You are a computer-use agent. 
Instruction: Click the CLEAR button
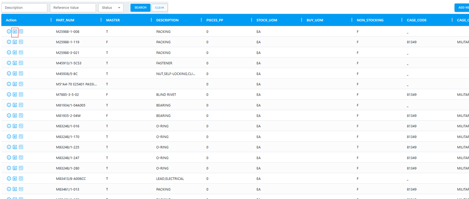(159, 8)
